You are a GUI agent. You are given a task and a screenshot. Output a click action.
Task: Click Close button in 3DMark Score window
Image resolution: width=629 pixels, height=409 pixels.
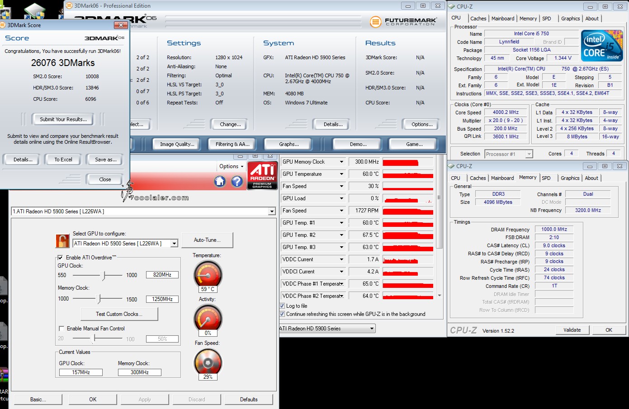pos(105,179)
